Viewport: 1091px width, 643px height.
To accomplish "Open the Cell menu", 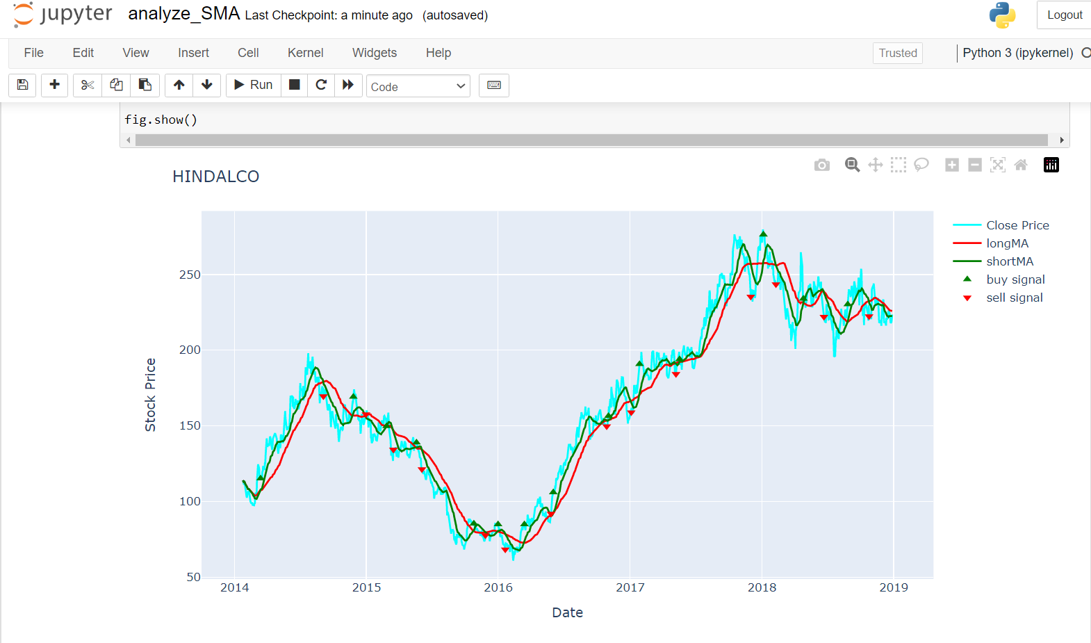I will pyautogui.click(x=248, y=53).
